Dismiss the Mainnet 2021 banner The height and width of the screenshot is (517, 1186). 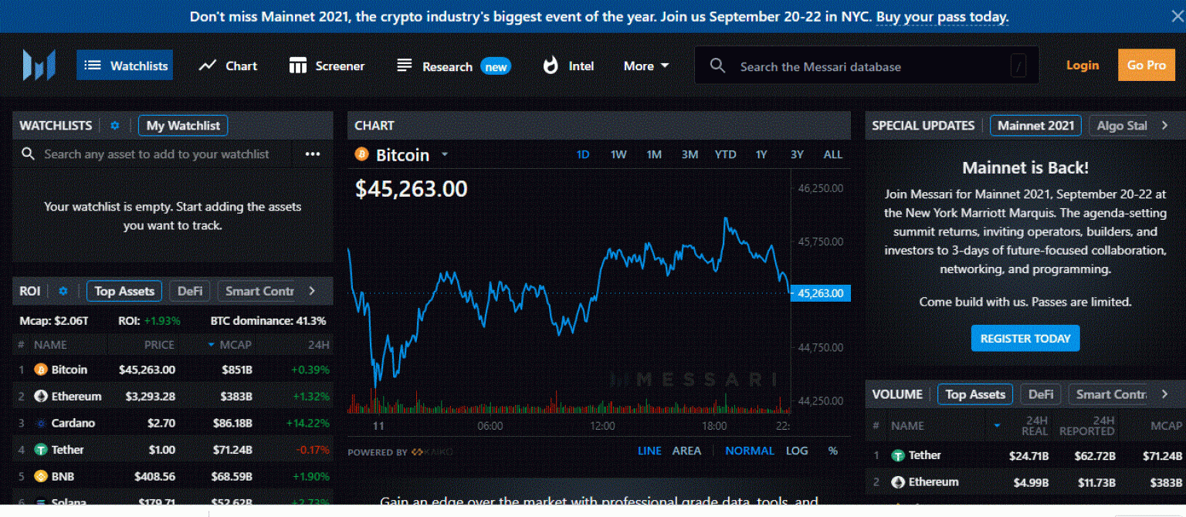[1176, 16]
